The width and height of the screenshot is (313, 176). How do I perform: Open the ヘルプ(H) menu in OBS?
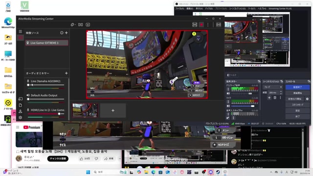262,9
